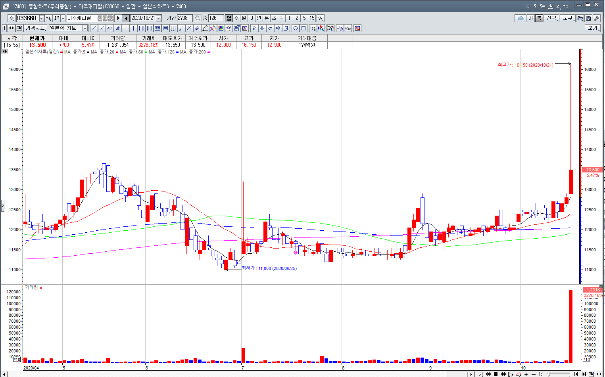Select the 1 interval button

(x=289, y=18)
